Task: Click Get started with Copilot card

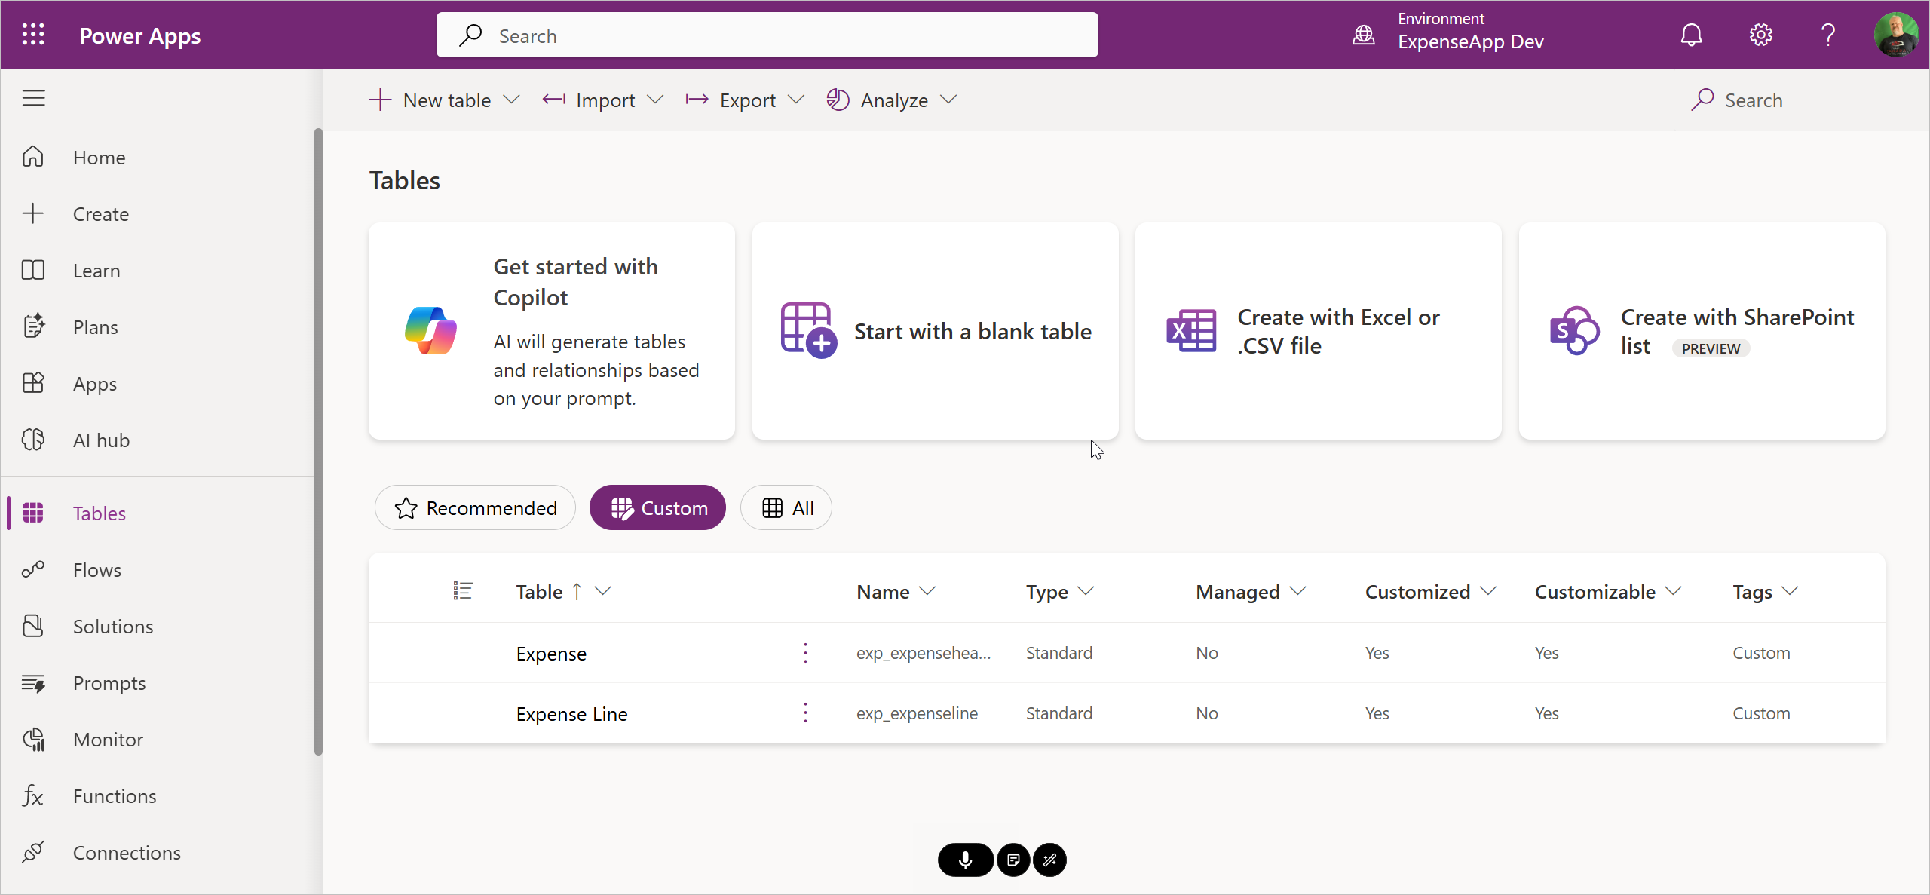Action: tap(552, 331)
